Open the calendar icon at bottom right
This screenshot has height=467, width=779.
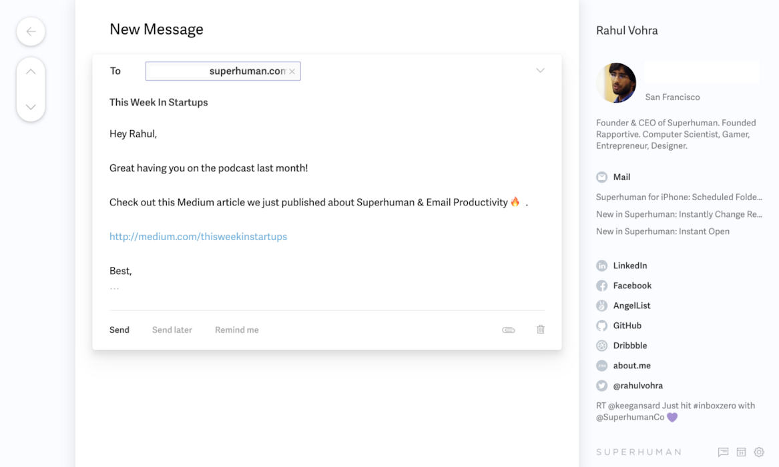click(x=741, y=452)
